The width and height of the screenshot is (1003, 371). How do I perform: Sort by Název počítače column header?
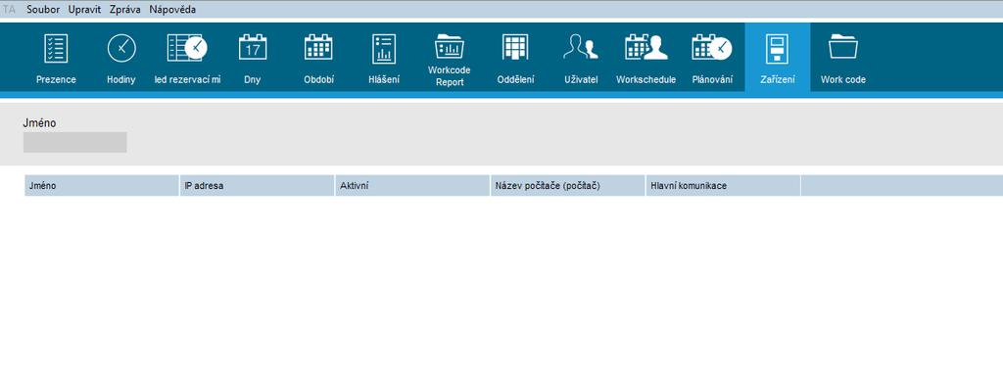568,186
